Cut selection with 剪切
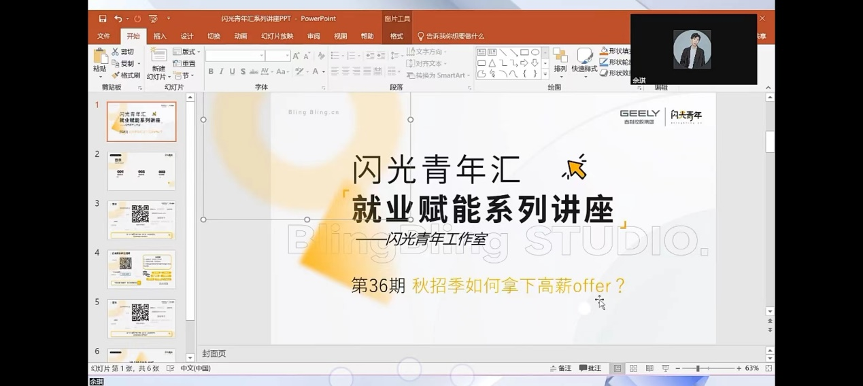 pyautogui.click(x=123, y=52)
